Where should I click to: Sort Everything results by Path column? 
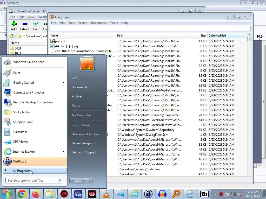[x=149, y=35]
